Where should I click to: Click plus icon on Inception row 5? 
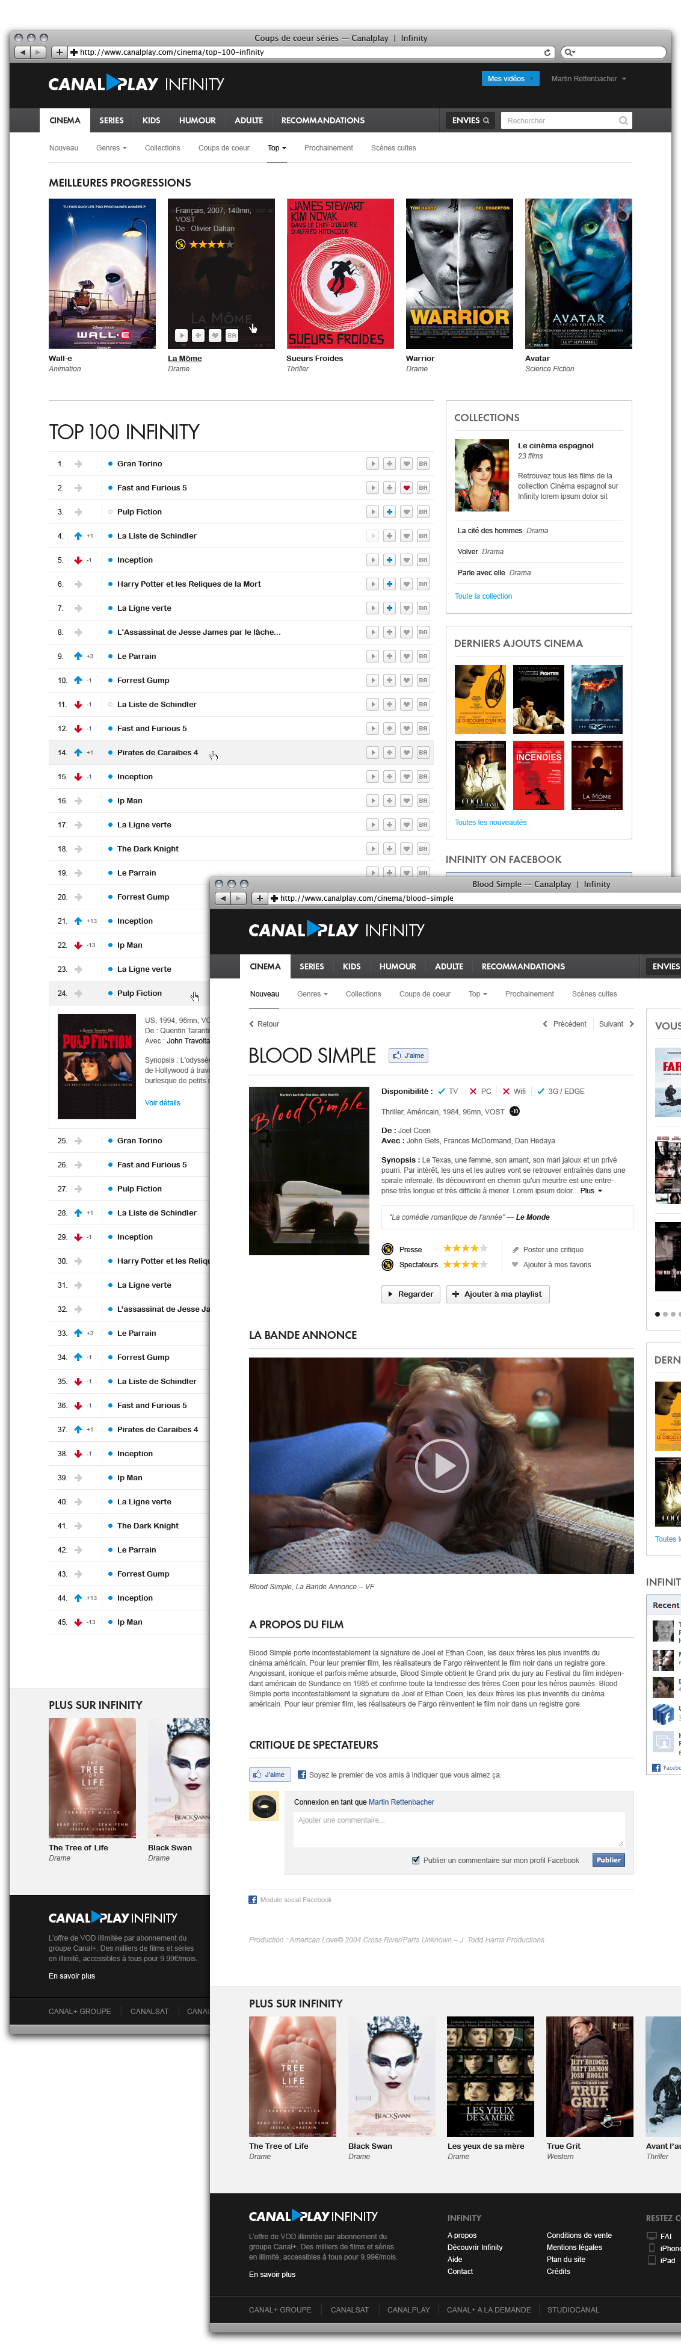[x=389, y=560]
